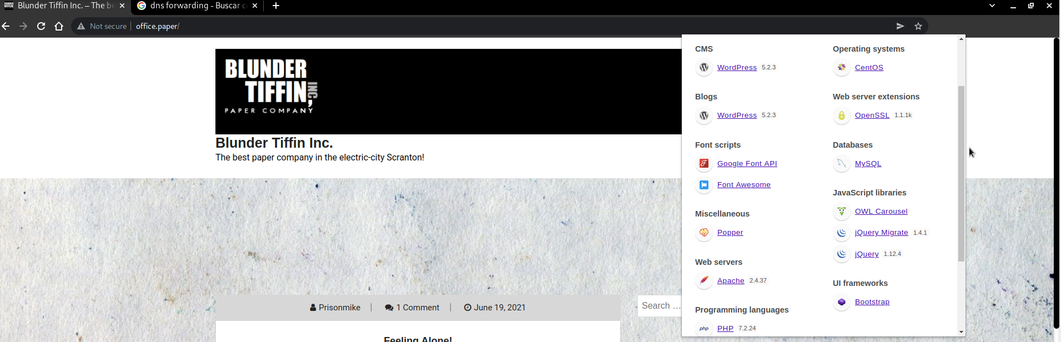Open the WordPress link under CMS
Image resolution: width=1061 pixels, height=342 pixels.
(x=737, y=67)
